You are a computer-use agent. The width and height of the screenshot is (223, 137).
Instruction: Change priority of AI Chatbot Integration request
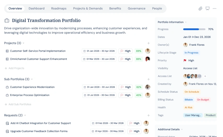(134, 123)
